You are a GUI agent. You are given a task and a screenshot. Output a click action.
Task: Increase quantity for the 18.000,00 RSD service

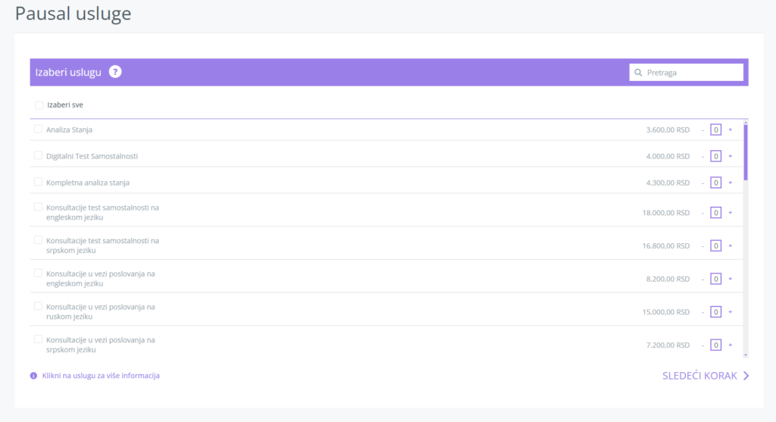(731, 213)
